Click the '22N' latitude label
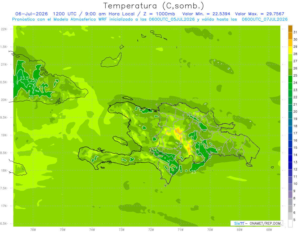 (4, 29)
